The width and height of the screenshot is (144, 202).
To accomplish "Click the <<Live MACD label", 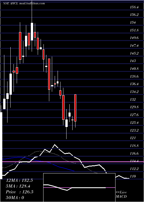I will [121, 194].
